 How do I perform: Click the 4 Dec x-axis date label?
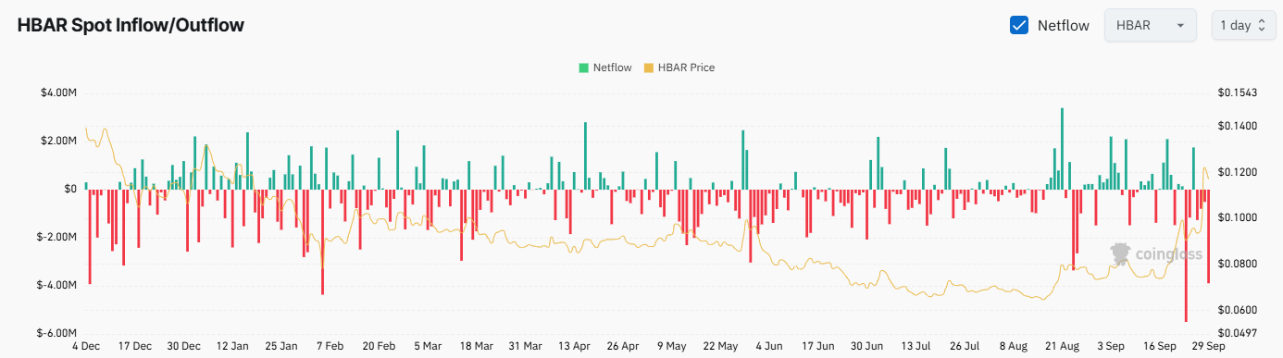coord(85,346)
